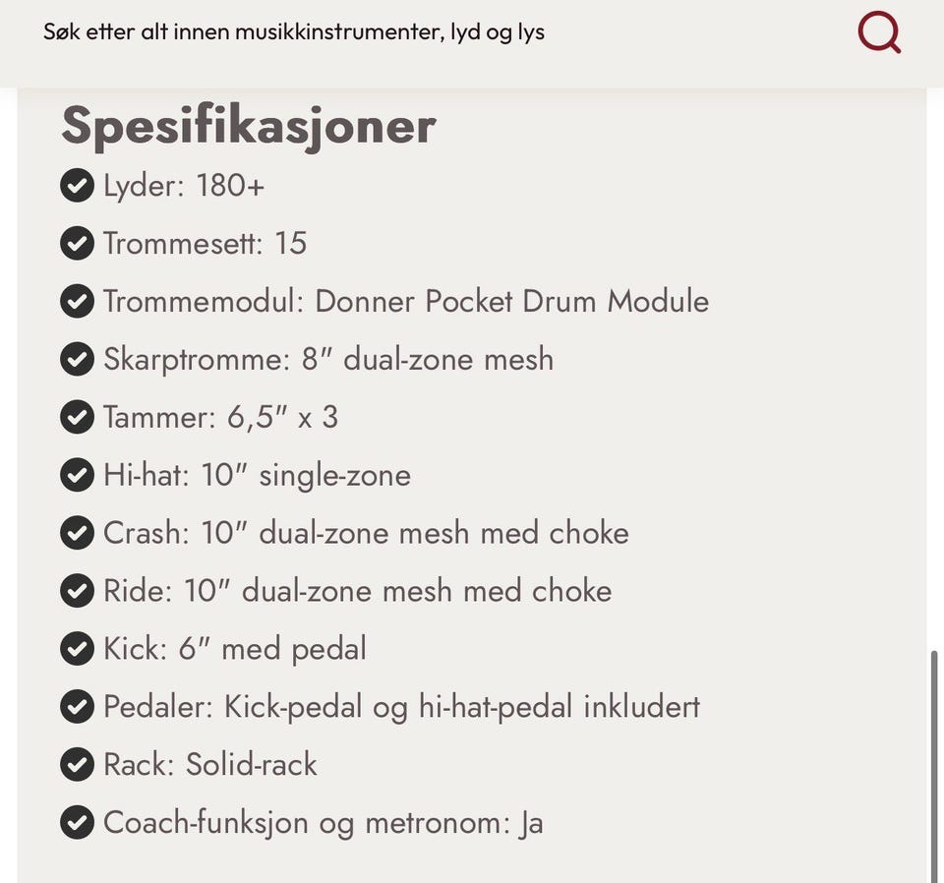Select the checkmark next to Rack: Solid-rack
944x883 pixels.
point(77,764)
